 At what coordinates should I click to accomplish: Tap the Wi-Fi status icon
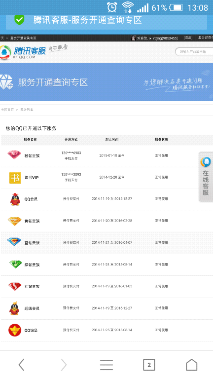point(128,7)
